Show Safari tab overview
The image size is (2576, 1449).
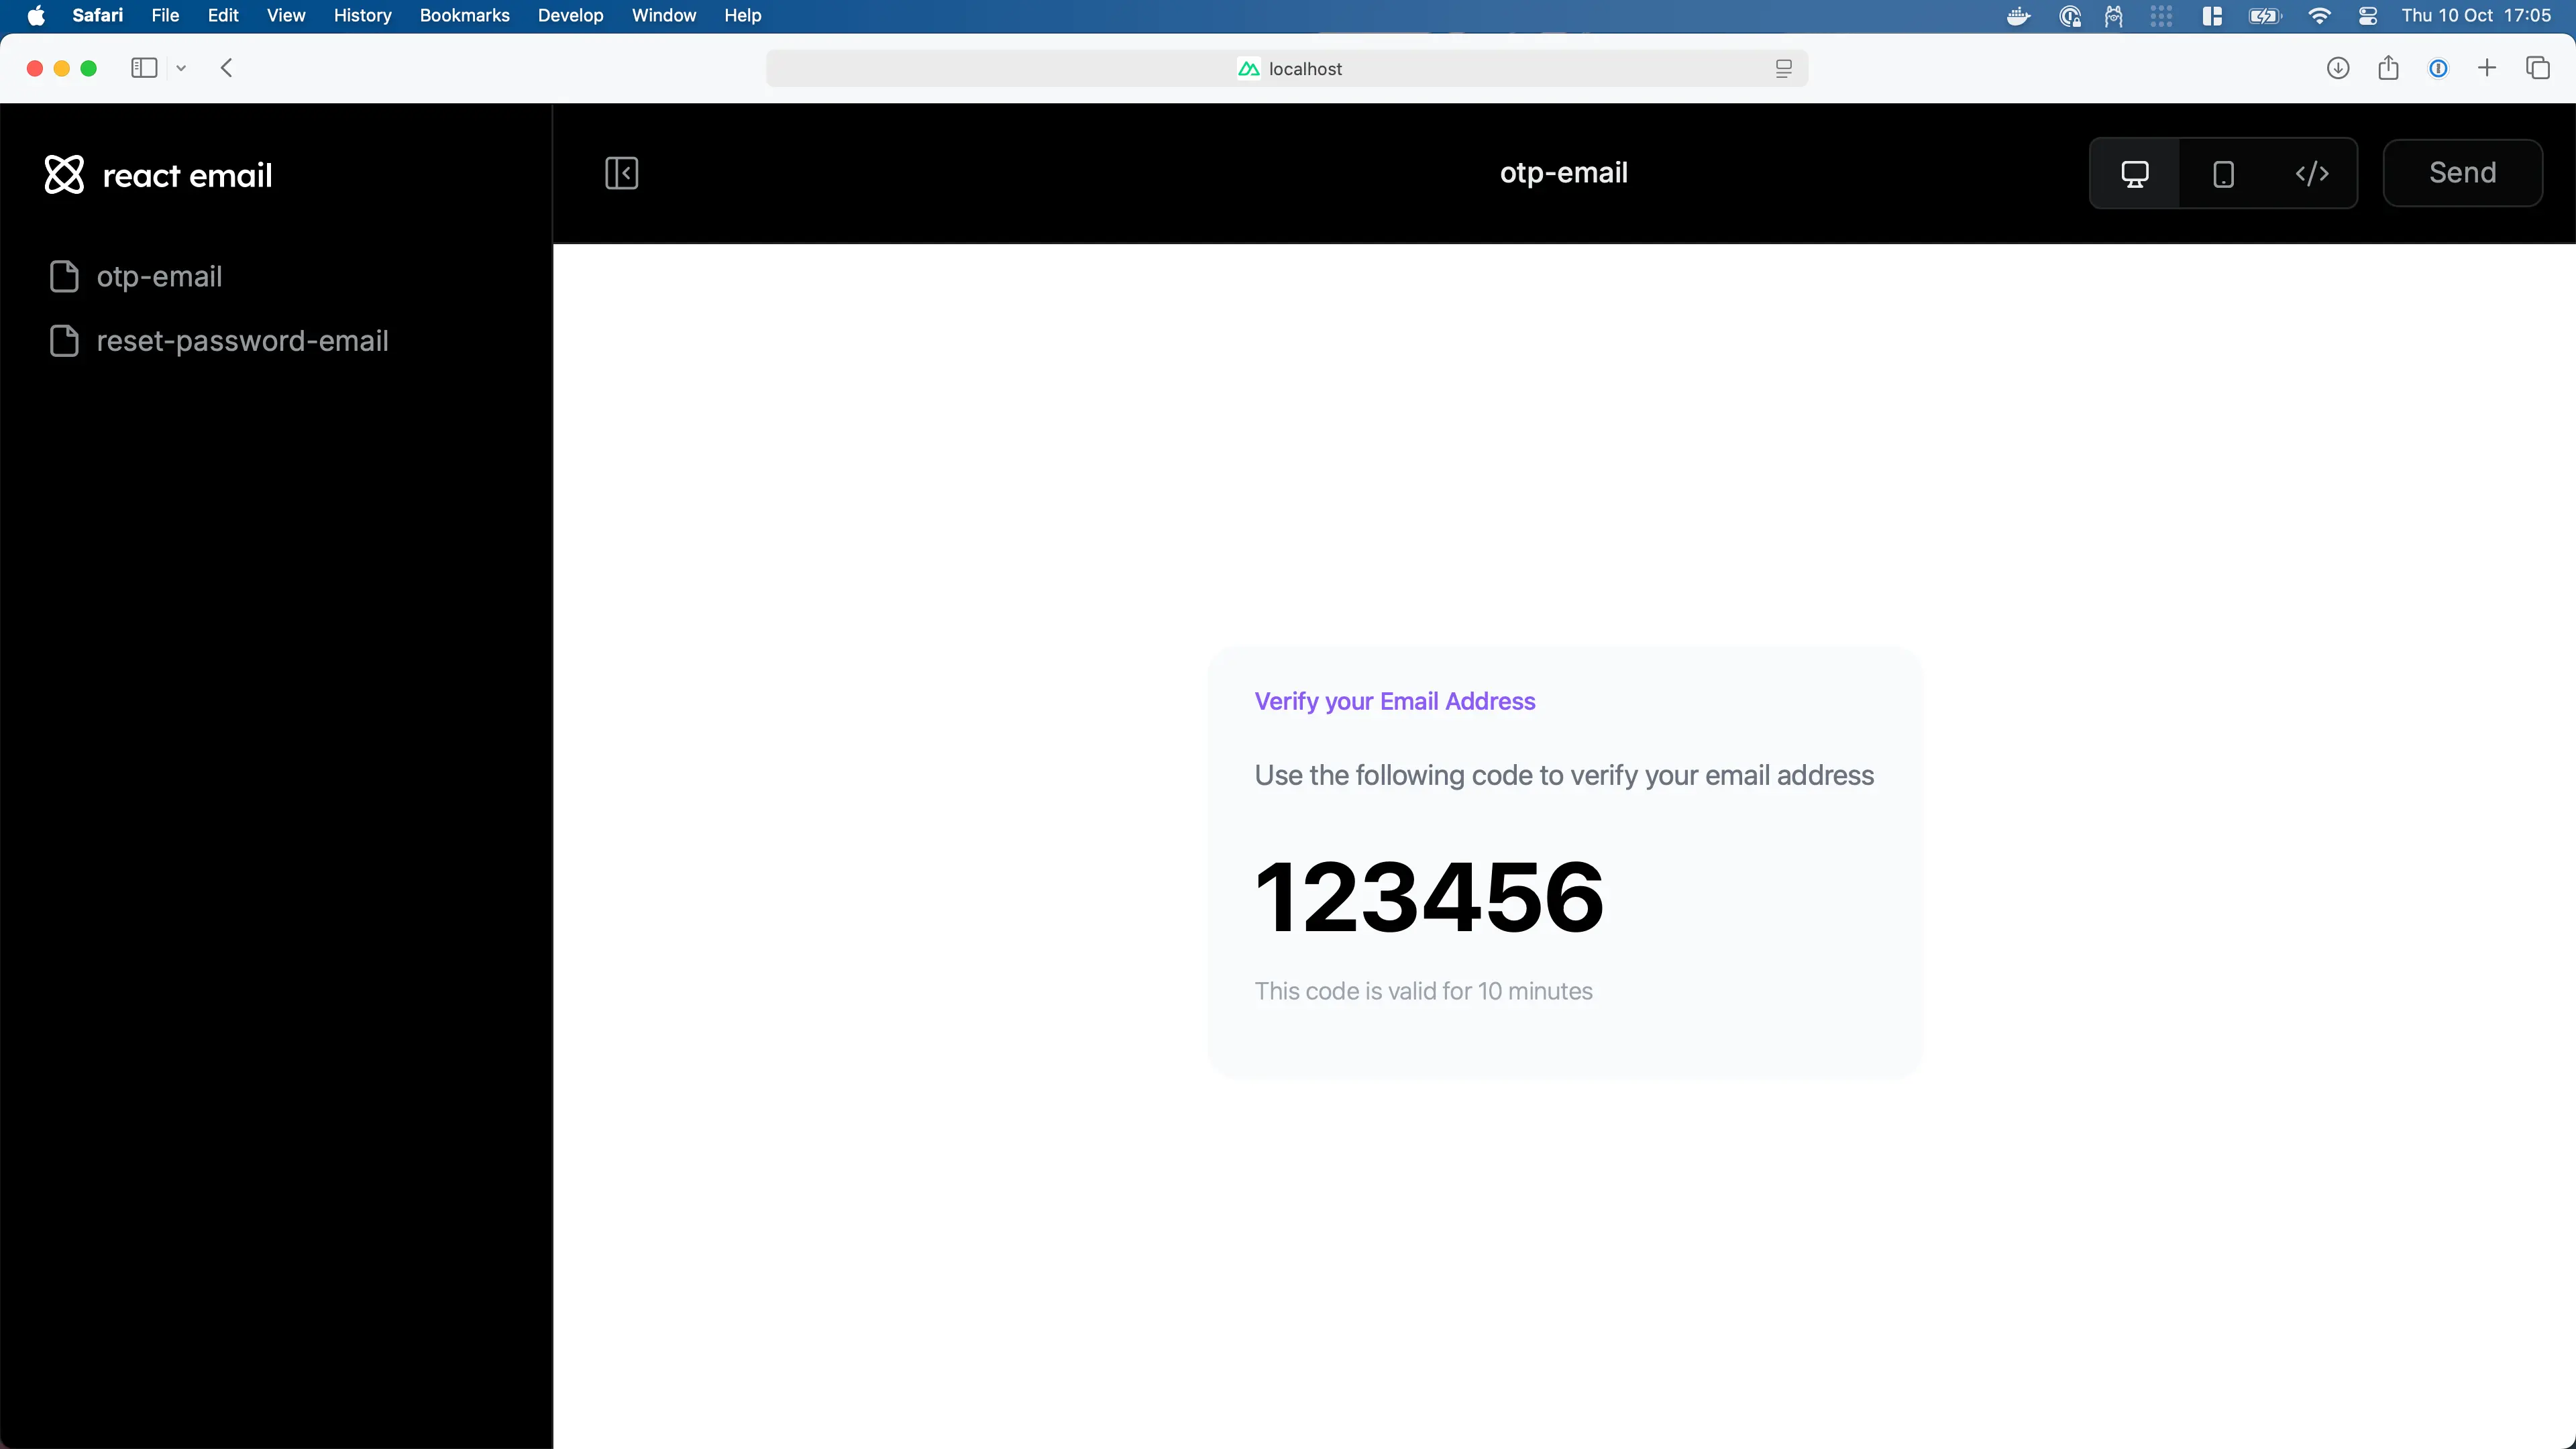coord(2539,68)
